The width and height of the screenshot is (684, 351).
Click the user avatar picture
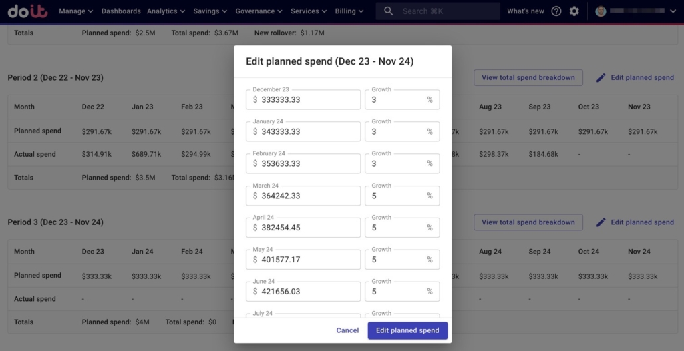pos(601,11)
